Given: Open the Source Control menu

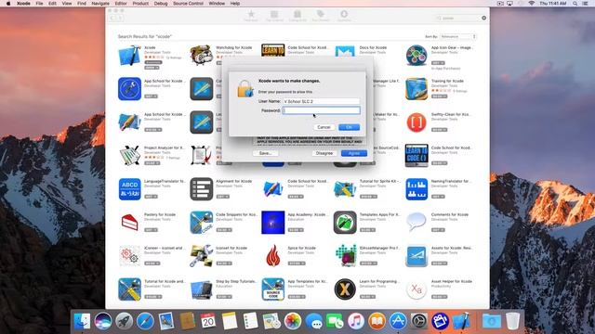Looking at the screenshot, I should point(188,4).
